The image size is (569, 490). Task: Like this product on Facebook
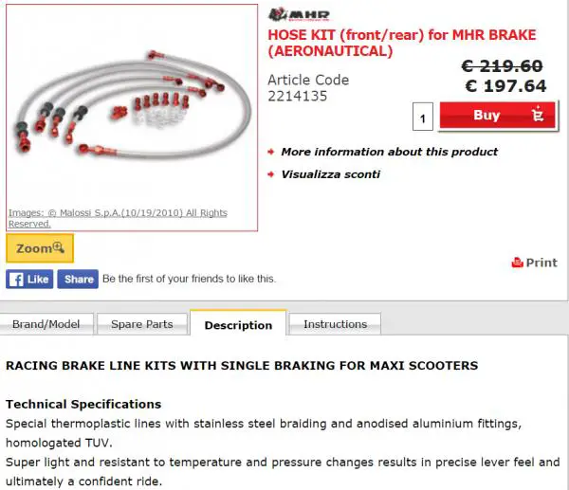click(x=29, y=279)
